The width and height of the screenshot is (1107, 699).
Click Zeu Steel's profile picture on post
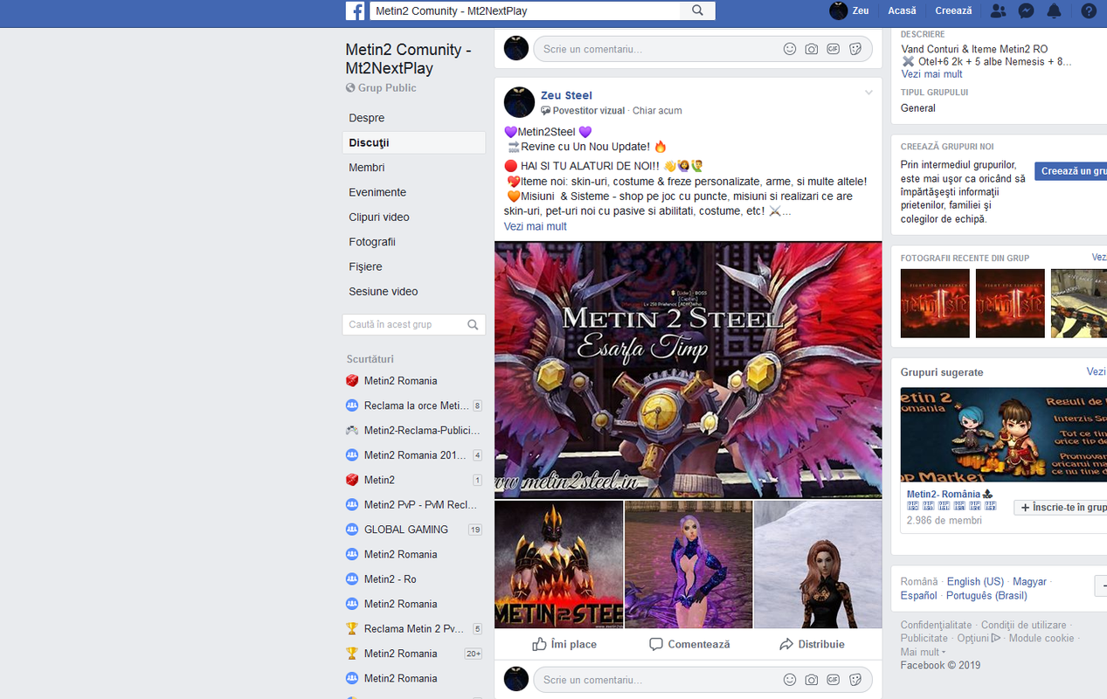519,102
